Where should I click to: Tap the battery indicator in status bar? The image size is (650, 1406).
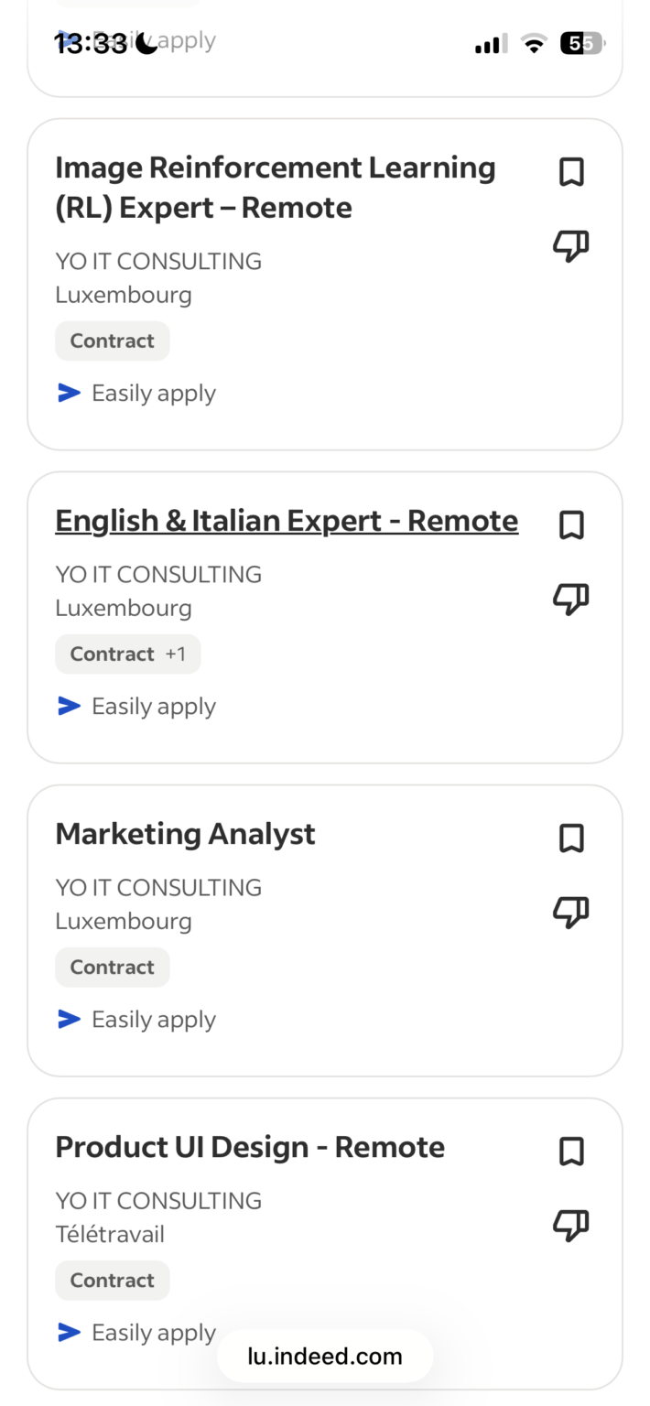pos(582,43)
